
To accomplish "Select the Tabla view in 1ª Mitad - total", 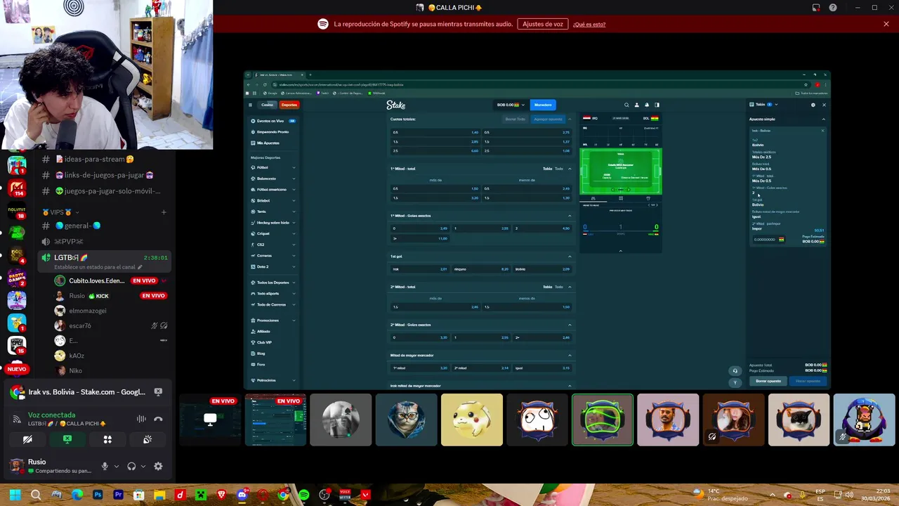I will (547, 169).
